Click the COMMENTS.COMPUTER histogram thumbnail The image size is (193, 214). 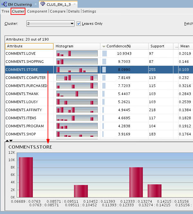click(x=77, y=78)
